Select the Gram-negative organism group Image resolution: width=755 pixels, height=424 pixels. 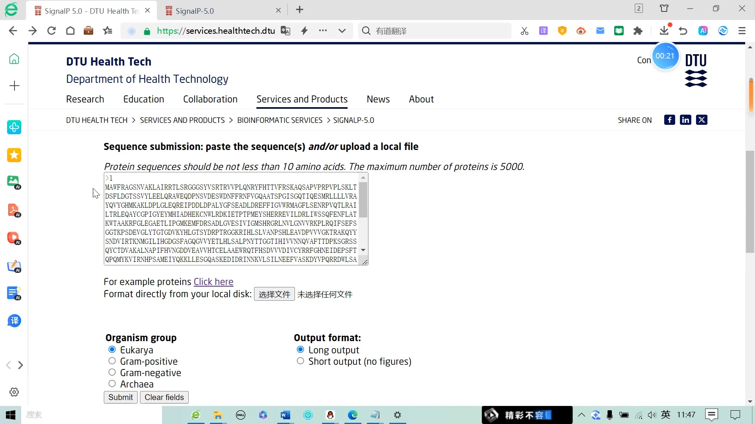point(112,372)
